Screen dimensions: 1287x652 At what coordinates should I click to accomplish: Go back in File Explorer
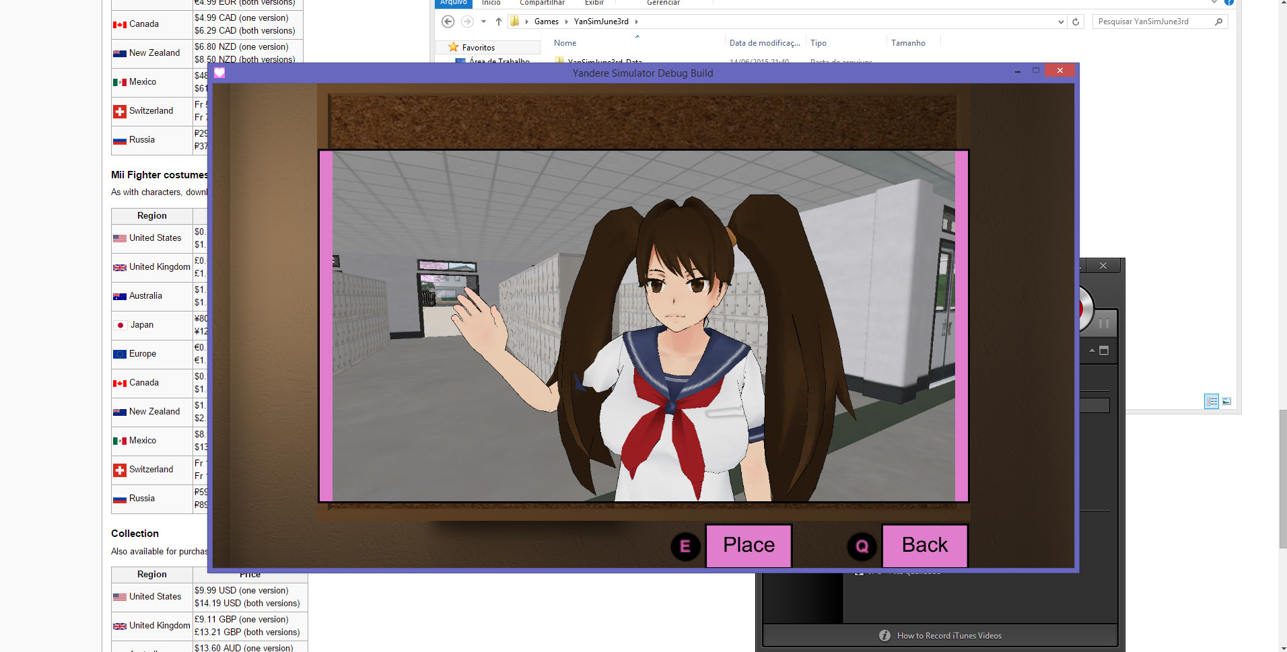pos(448,22)
